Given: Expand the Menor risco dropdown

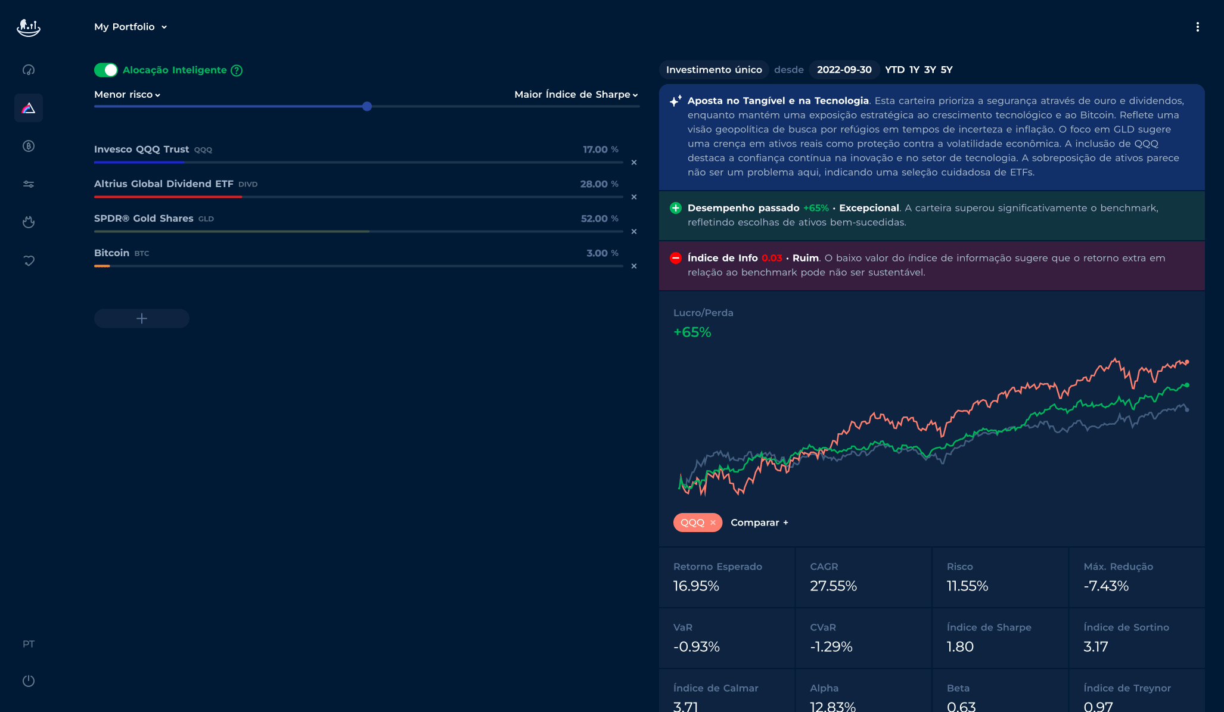Looking at the screenshot, I should coord(128,94).
